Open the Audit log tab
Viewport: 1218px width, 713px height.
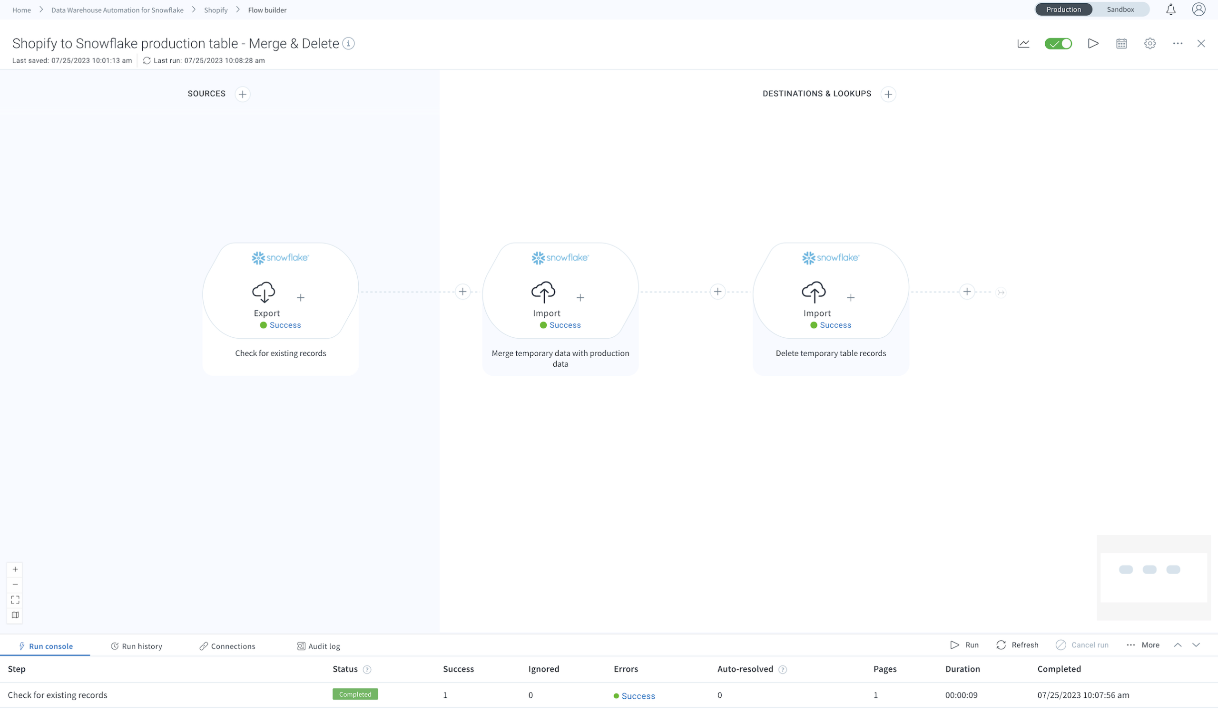pyautogui.click(x=318, y=646)
